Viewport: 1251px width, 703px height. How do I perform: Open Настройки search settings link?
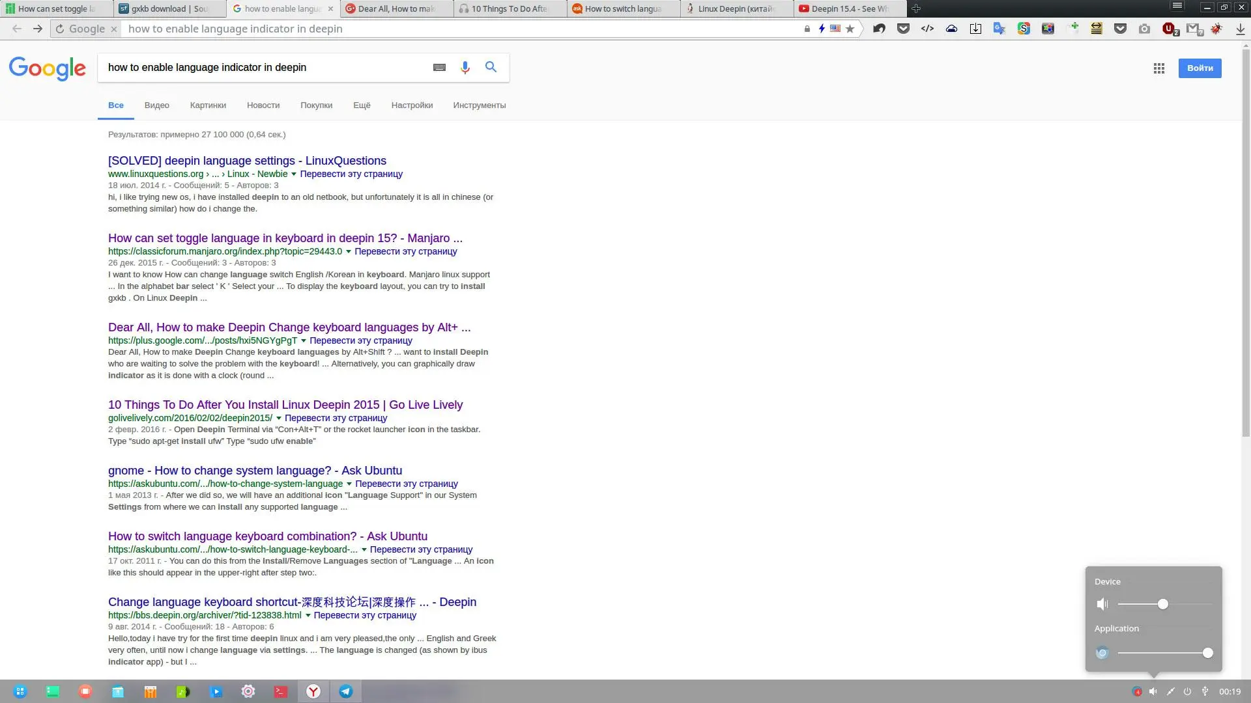point(412,105)
